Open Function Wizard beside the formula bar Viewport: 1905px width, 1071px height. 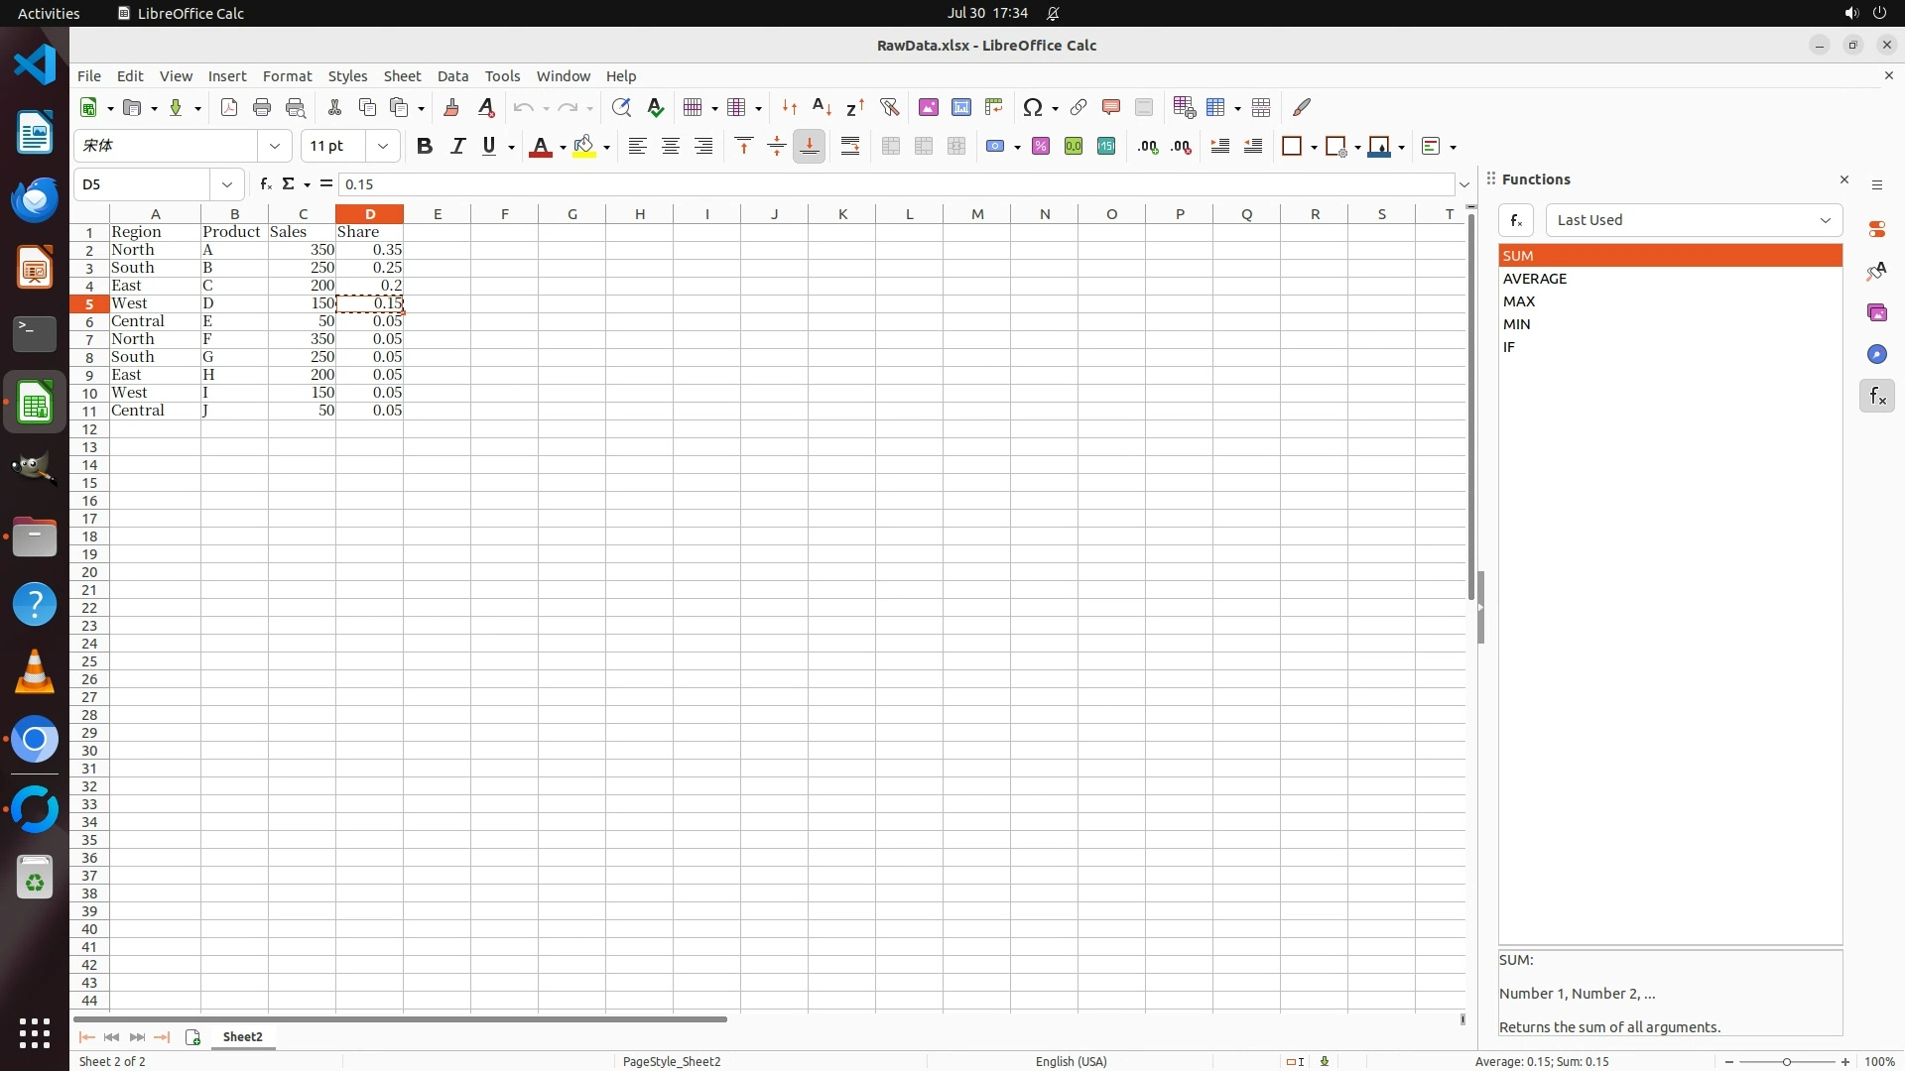[x=265, y=184]
